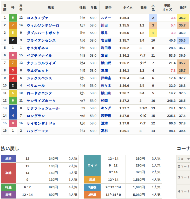The width and height of the screenshot is (190, 199).
Task: Open jockey ルメー profile link
Action: point(106,18)
